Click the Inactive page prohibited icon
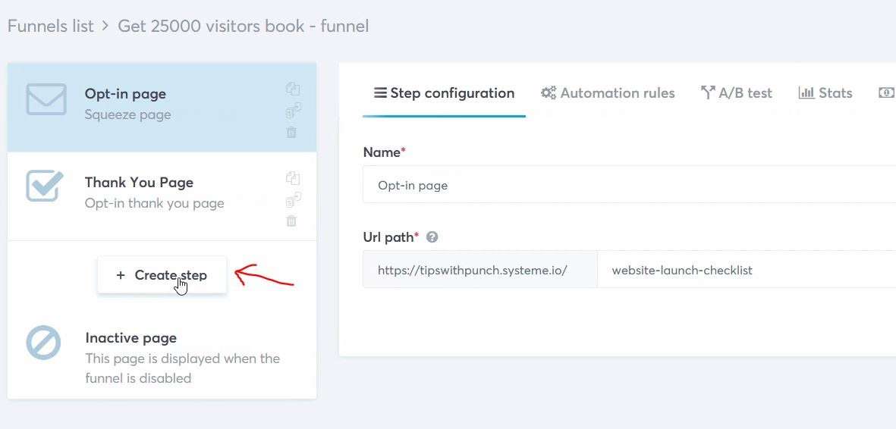Image resolution: width=896 pixels, height=429 pixels. pyautogui.click(x=43, y=342)
